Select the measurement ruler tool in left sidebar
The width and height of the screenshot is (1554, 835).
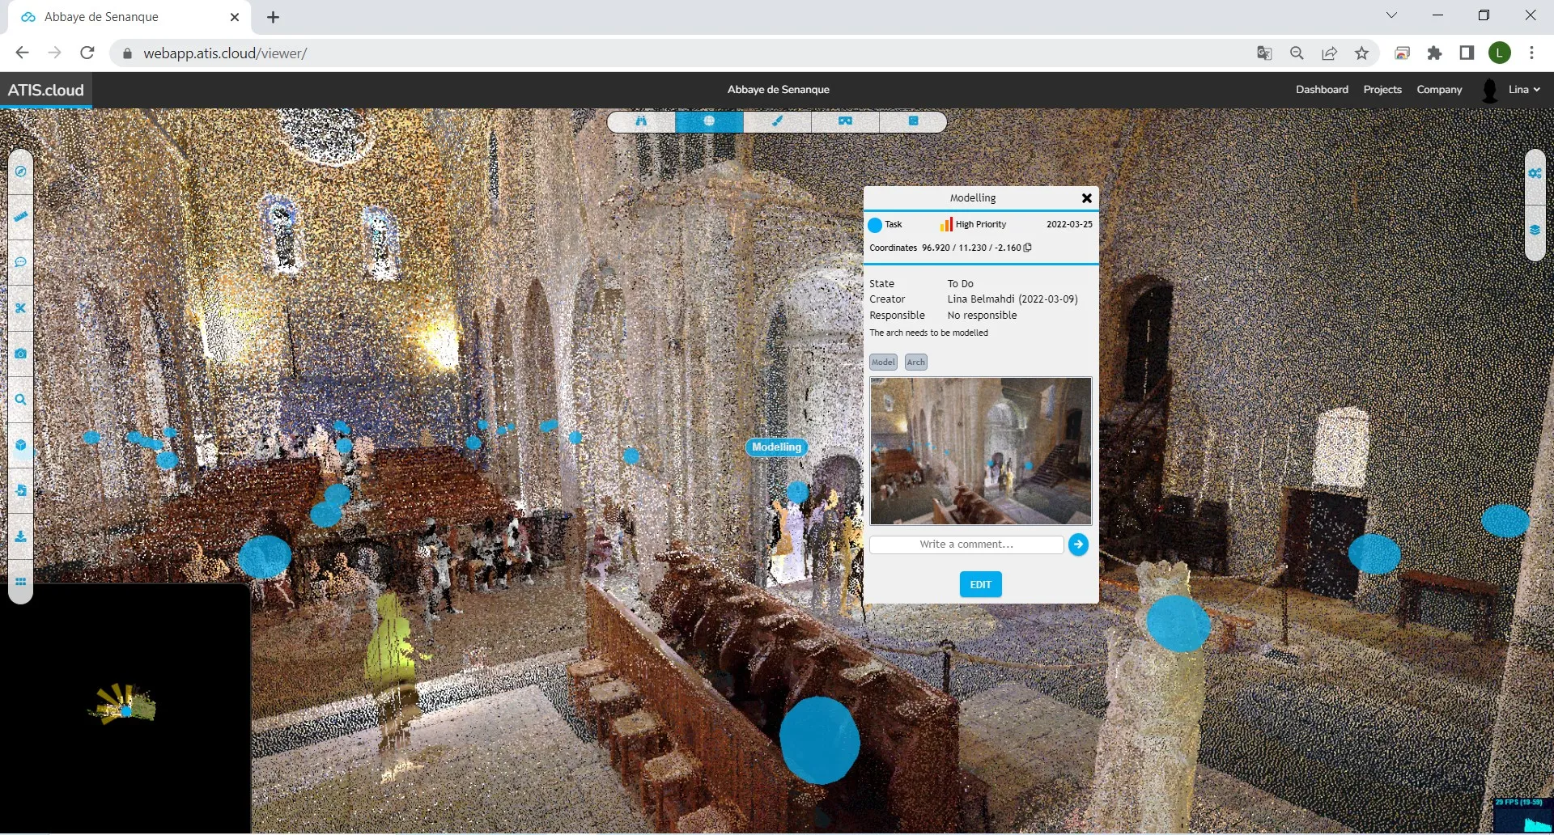[21, 216]
